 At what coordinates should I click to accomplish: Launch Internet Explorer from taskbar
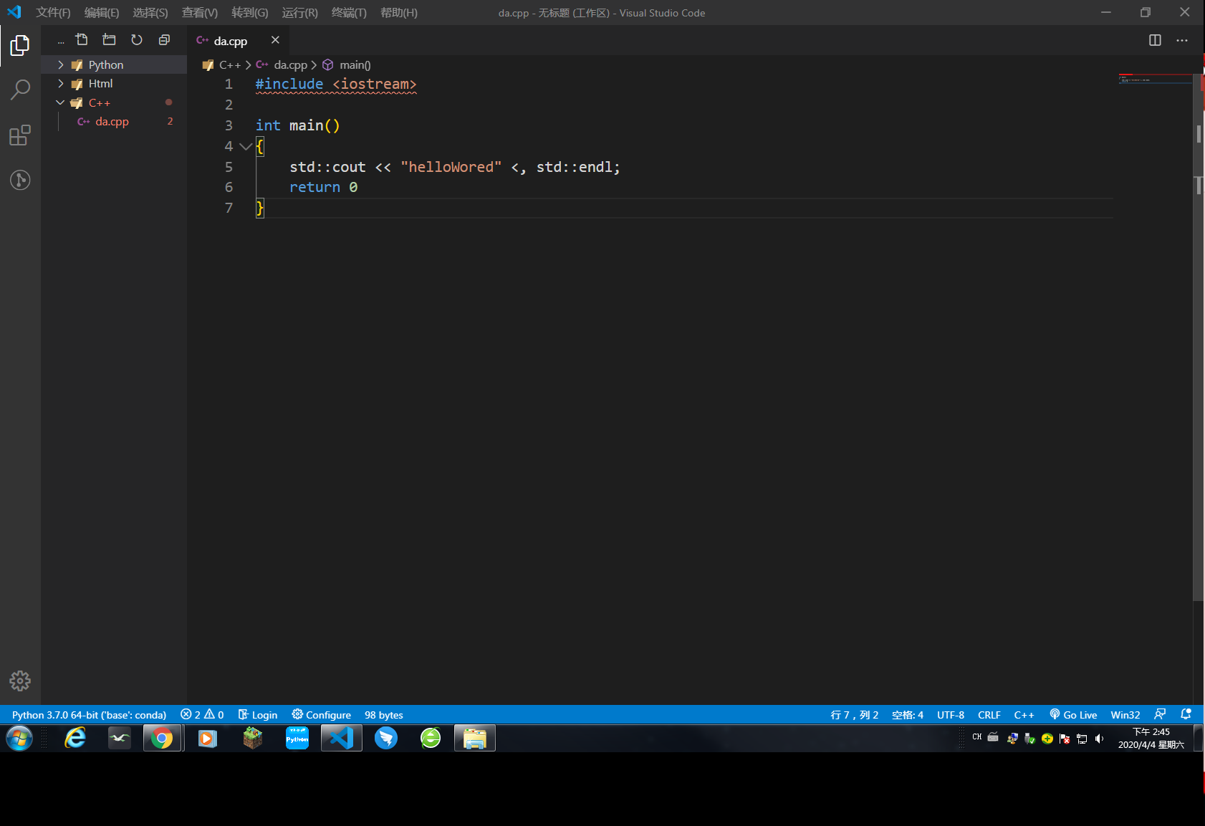(x=75, y=738)
